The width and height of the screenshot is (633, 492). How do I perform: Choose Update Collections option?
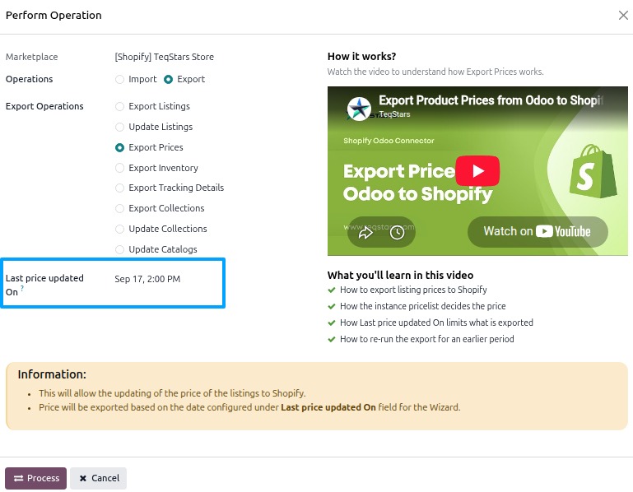(119, 230)
